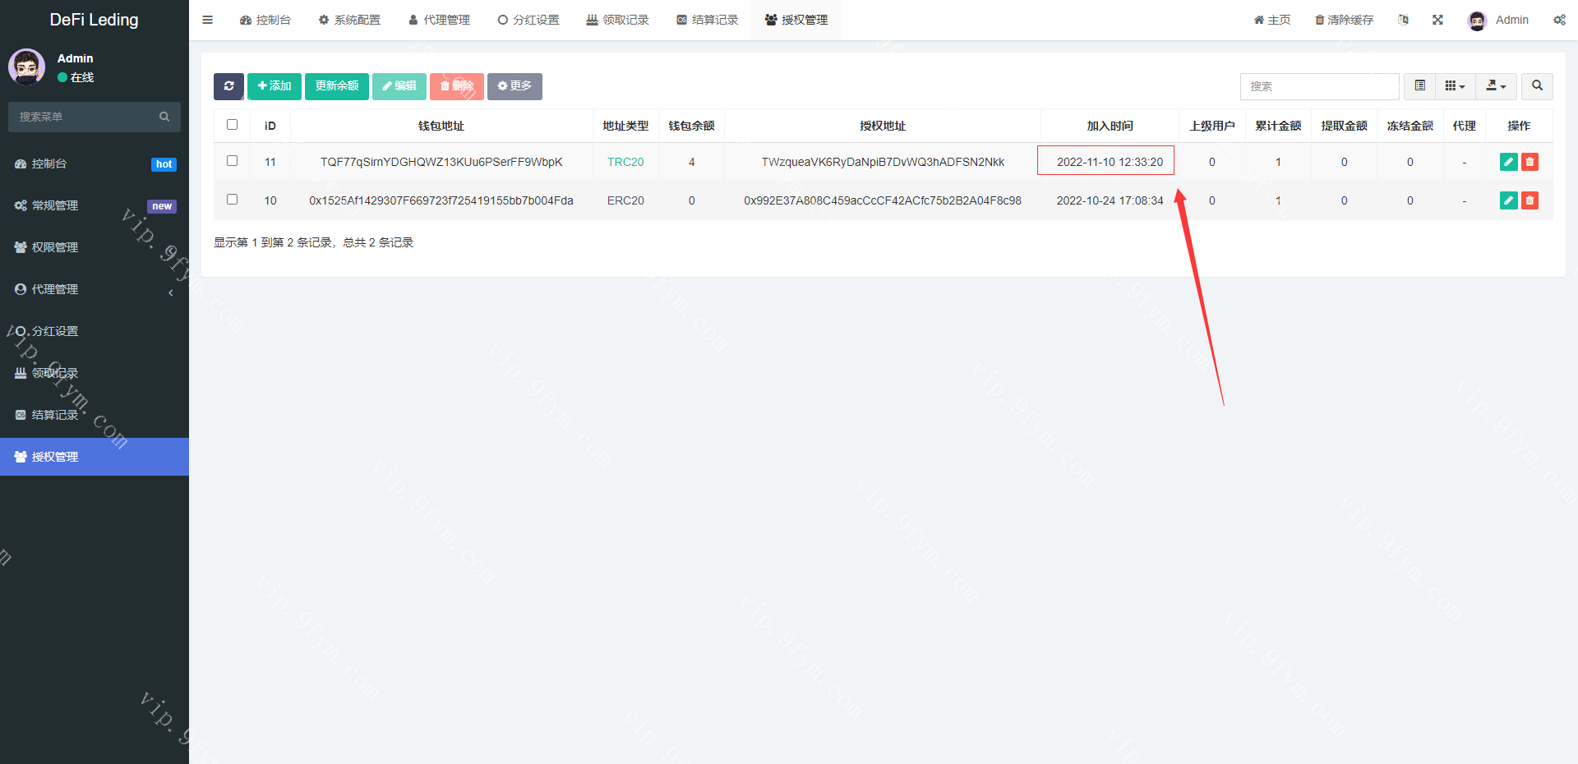Check the select-all checkbox in table header
The image size is (1578, 764).
click(232, 125)
